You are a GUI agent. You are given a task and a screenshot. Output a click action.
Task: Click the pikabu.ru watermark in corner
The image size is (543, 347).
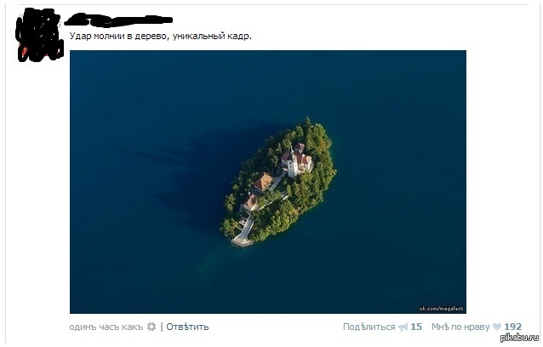pos(520,338)
